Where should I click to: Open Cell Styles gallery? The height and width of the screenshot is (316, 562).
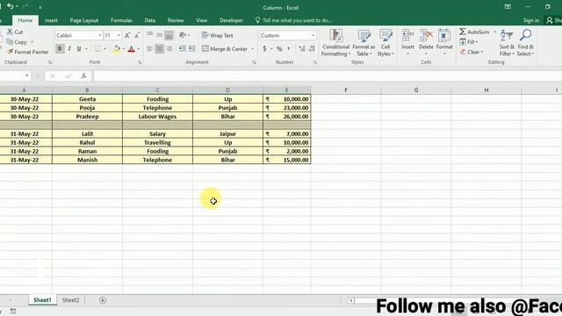[385, 43]
